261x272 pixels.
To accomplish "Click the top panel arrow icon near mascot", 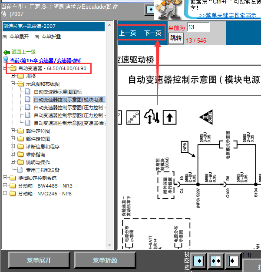I will [x=149, y=10].
